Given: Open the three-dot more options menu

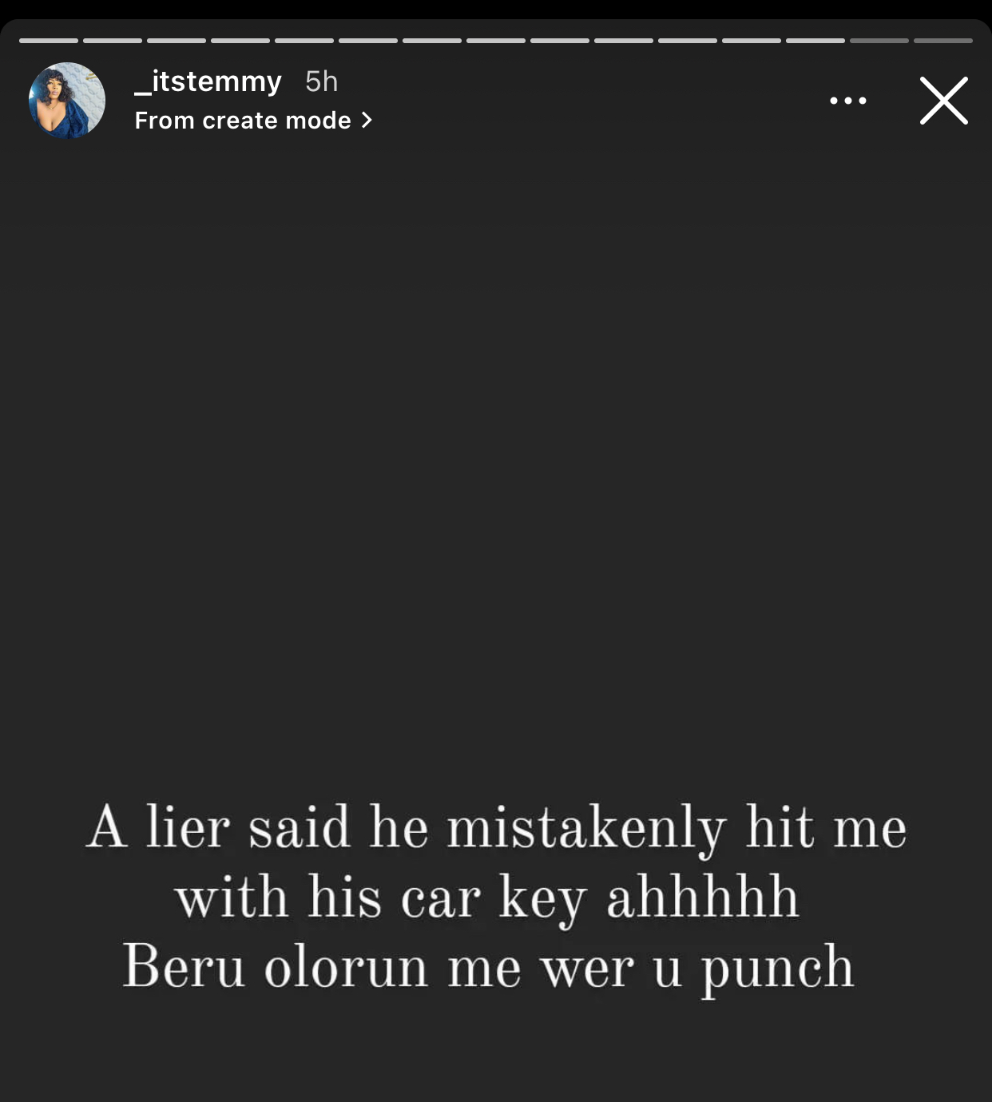Looking at the screenshot, I should 847,101.
